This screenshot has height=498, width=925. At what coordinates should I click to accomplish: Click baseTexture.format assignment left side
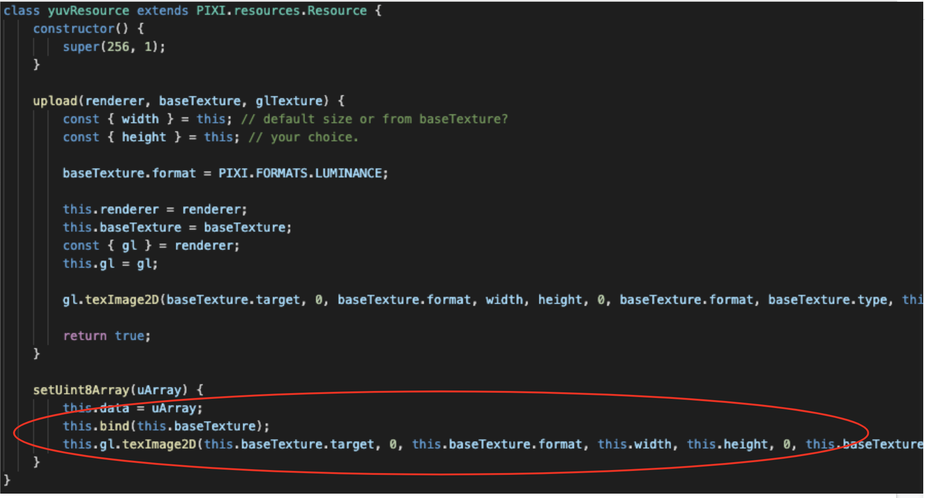[x=129, y=173]
